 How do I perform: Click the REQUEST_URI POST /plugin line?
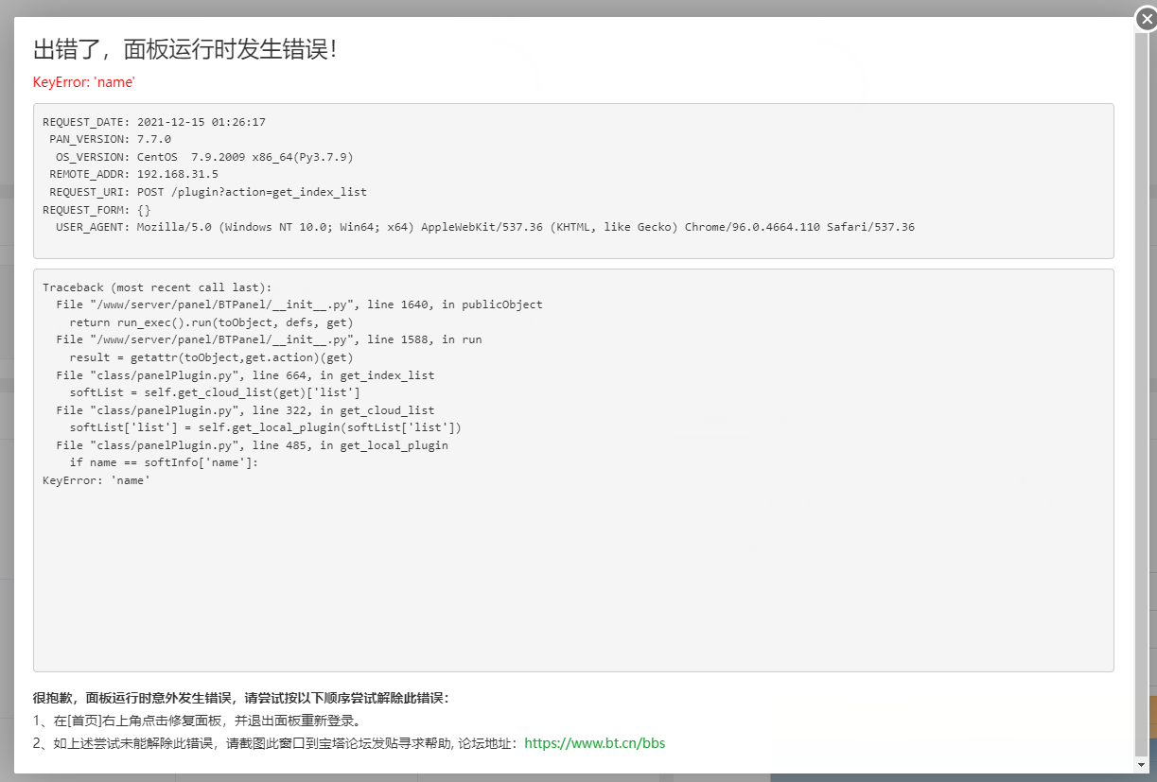(208, 192)
